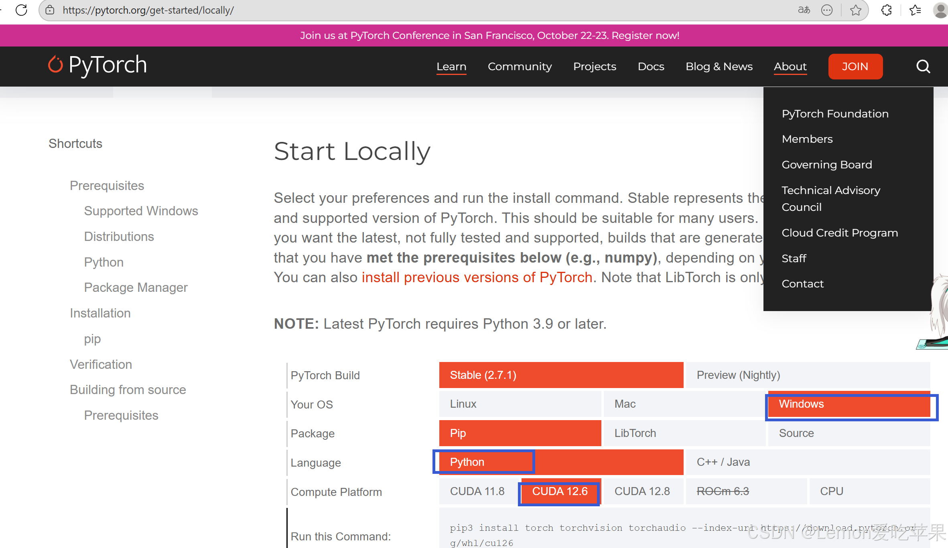Choose Mac as your OS

pyautogui.click(x=685, y=404)
